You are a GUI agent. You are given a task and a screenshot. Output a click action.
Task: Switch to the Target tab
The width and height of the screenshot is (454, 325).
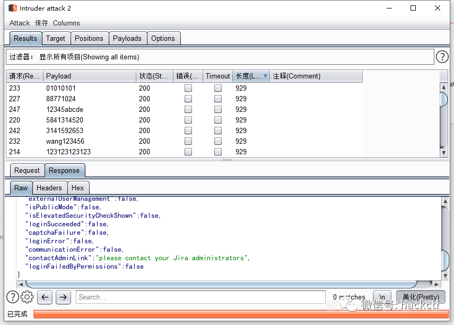point(56,39)
